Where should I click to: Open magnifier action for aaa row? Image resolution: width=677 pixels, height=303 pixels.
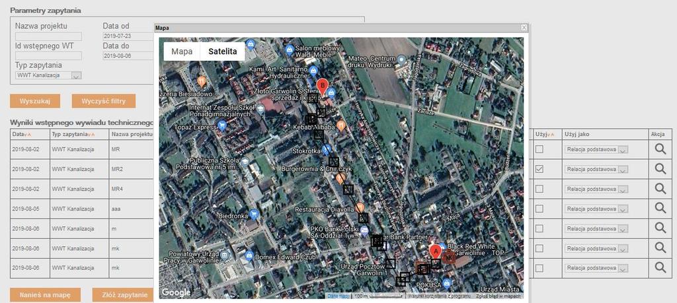click(x=660, y=208)
